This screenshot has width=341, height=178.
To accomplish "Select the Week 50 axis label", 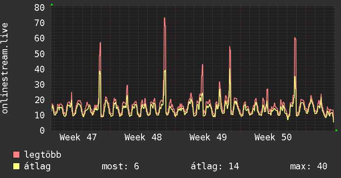I will (x=273, y=137).
